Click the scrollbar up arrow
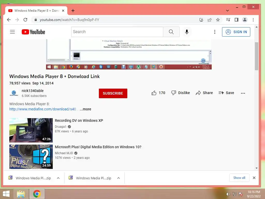Image resolution: width=265 pixels, height=199 pixels. click(256, 27)
